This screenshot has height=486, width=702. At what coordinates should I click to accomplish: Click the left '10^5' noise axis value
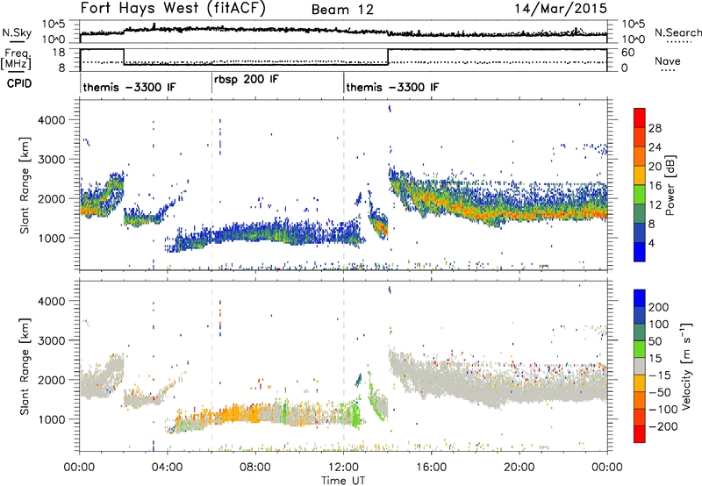pyautogui.click(x=54, y=25)
